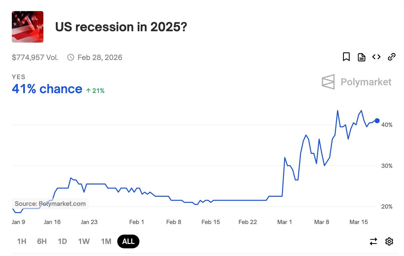
Task: Select the 1M timeframe tab
Action: (x=106, y=241)
